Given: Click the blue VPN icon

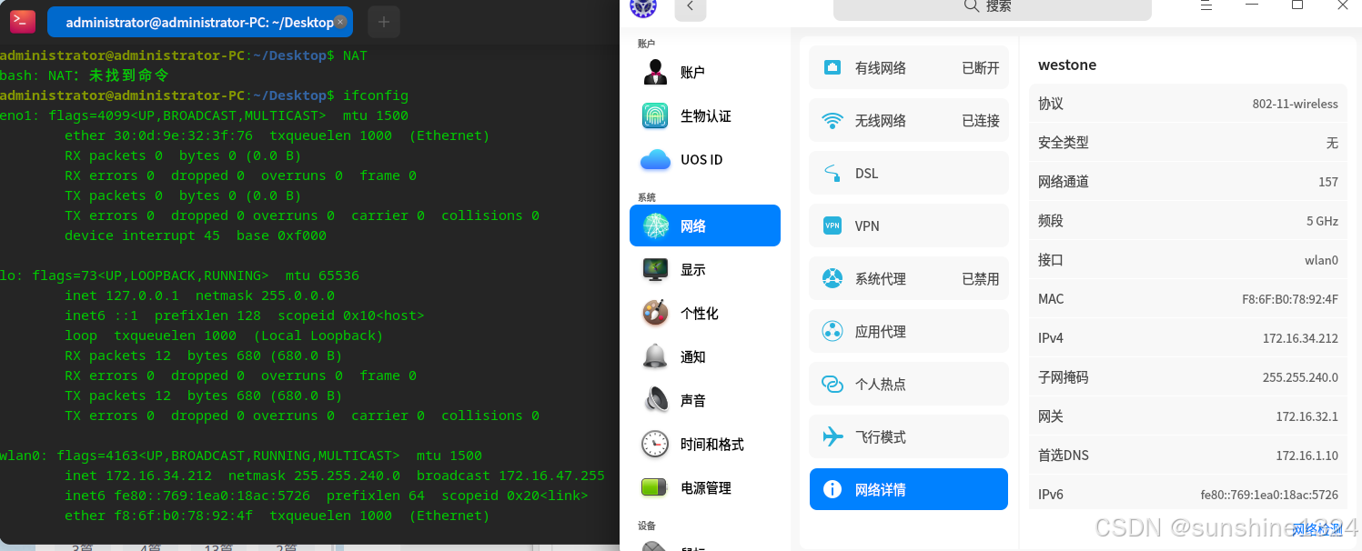Looking at the screenshot, I should tap(832, 225).
